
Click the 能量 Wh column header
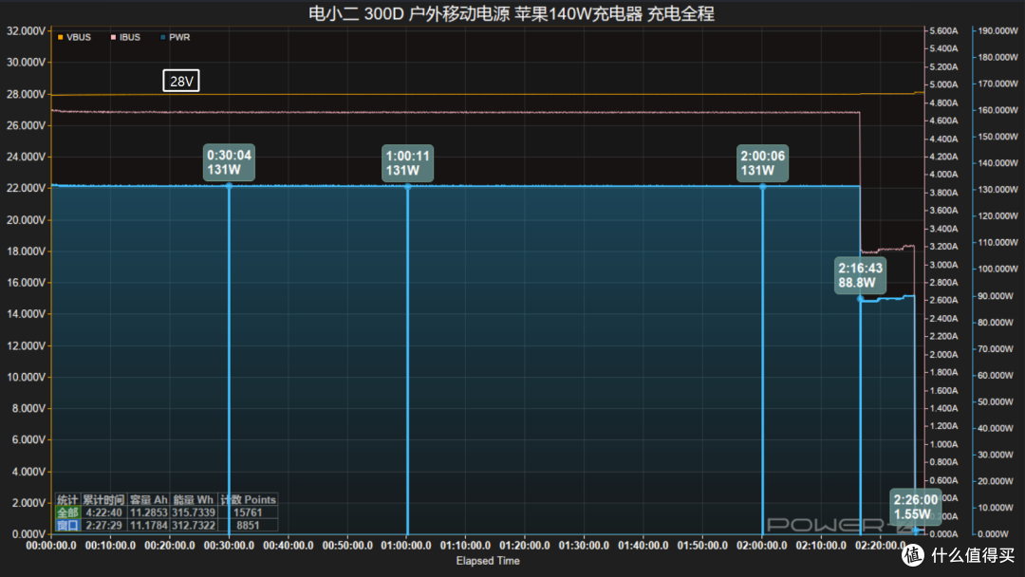(193, 499)
